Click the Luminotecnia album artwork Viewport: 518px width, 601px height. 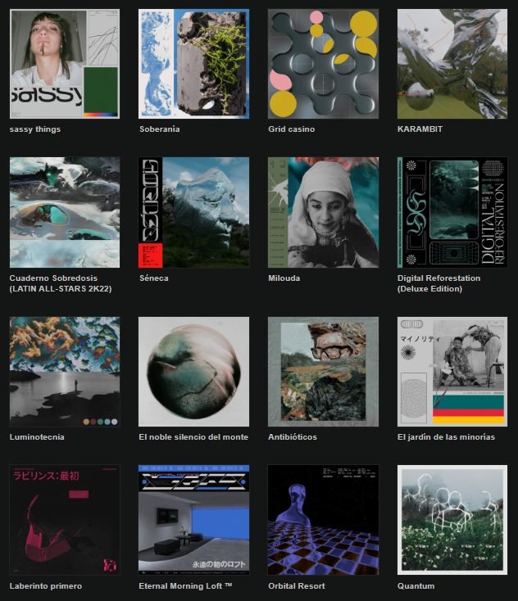65,372
